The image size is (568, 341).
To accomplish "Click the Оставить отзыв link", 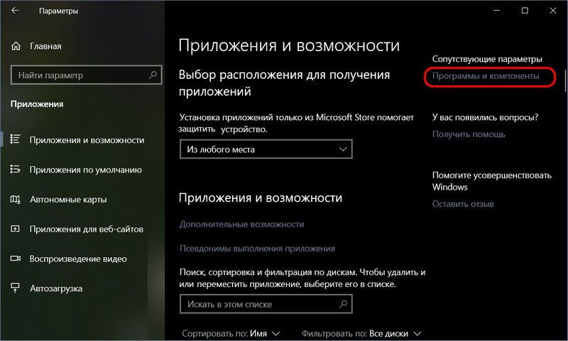I will (x=463, y=204).
